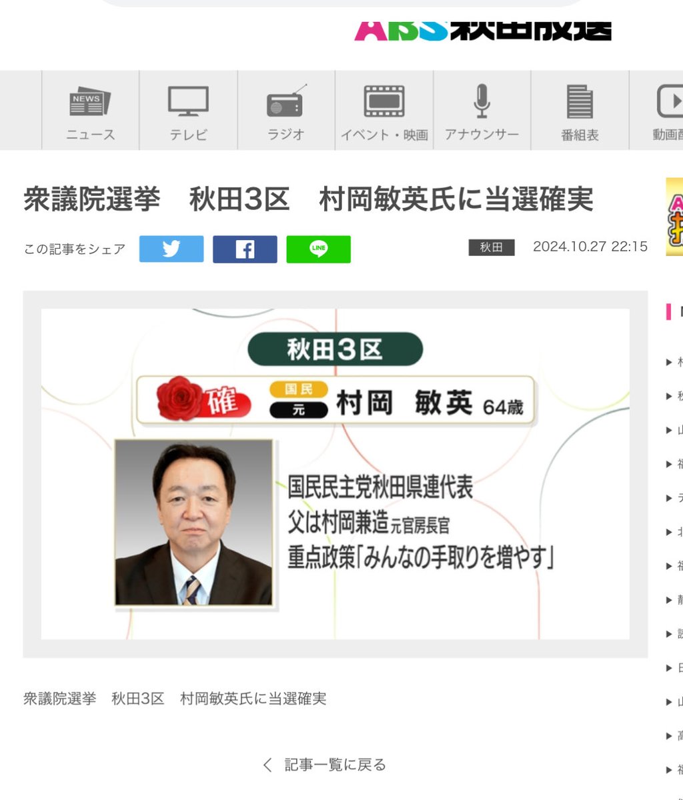Open the 動画配信 play icon
The width and height of the screenshot is (683, 800).
(x=670, y=101)
